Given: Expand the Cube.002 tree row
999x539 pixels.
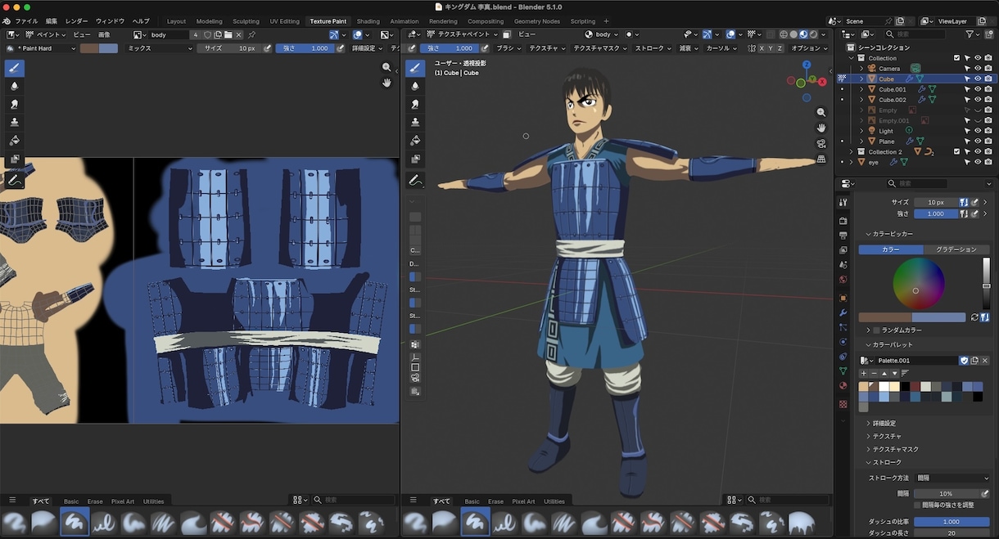Looking at the screenshot, I should [861, 100].
